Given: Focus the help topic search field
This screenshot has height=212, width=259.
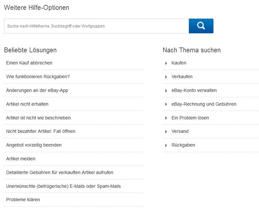Looking at the screenshot, I should [x=97, y=26].
